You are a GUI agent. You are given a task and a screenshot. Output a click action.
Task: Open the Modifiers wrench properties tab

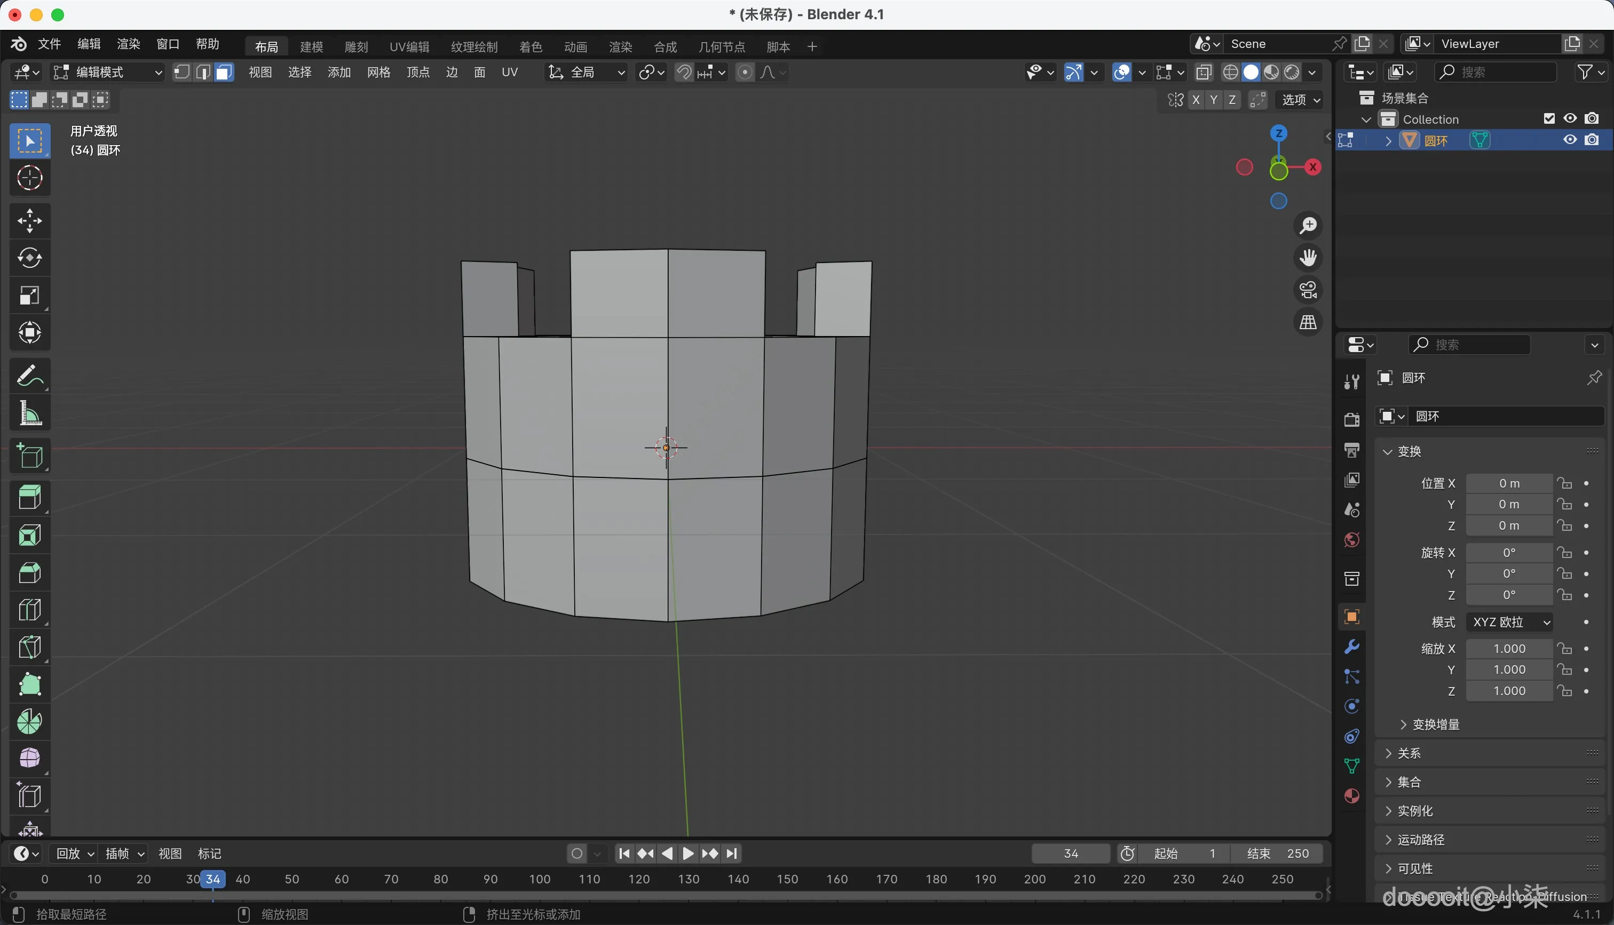1351,647
